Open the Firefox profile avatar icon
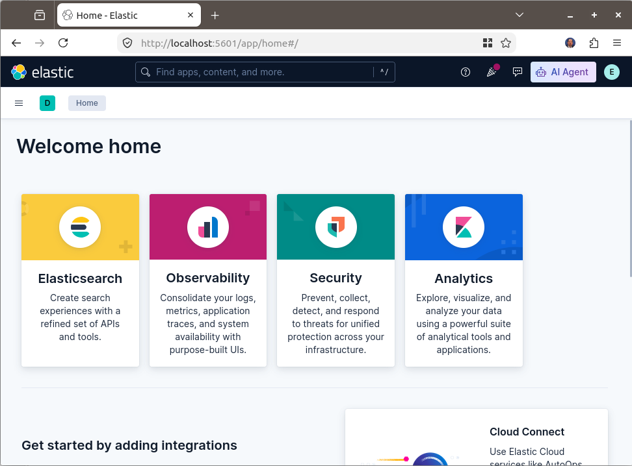The width and height of the screenshot is (632, 466). pos(570,43)
